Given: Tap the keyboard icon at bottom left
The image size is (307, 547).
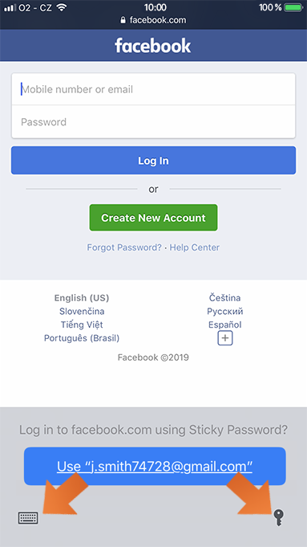Looking at the screenshot, I should click(x=28, y=518).
